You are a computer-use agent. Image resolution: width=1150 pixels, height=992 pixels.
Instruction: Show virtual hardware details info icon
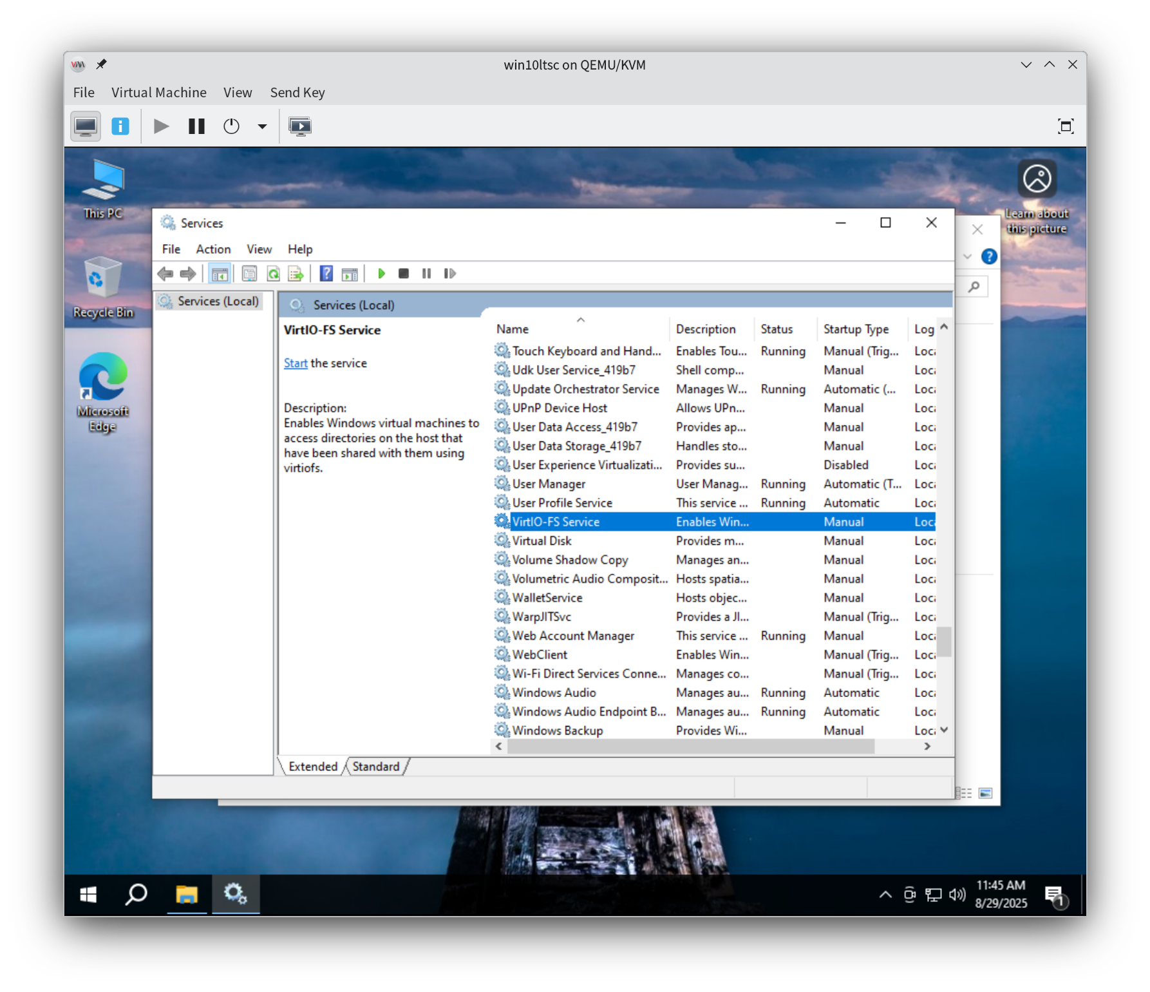tap(120, 126)
